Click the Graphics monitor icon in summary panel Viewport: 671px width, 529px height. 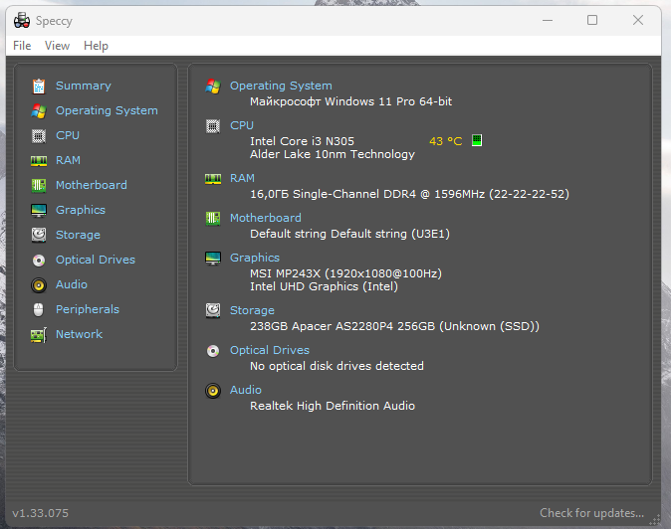pos(213,259)
